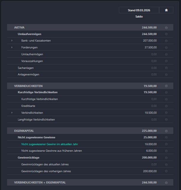Click the Forderungen label
This screenshot has width=181, height=190.
coord(30,47)
